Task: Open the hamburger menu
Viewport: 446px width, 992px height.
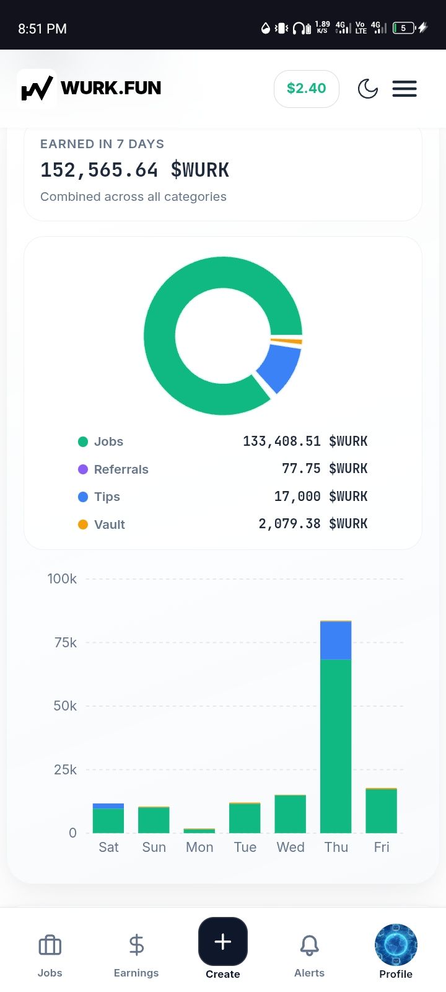Action: pos(404,89)
